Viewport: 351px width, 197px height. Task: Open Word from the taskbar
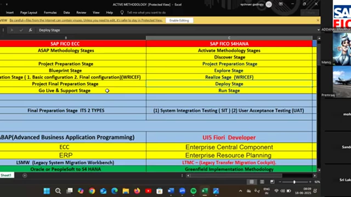point(171,191)
